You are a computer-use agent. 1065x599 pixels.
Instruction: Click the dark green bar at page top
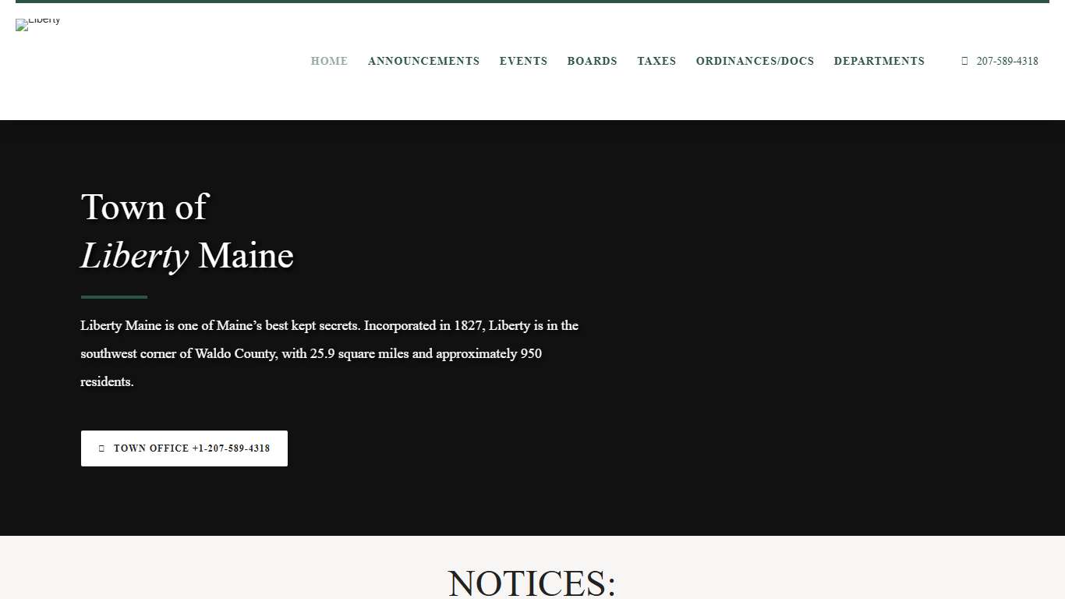click(532, 2)
